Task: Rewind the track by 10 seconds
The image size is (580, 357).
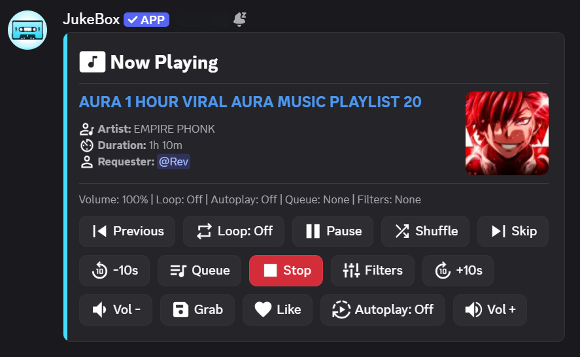Action: point(114,271)
